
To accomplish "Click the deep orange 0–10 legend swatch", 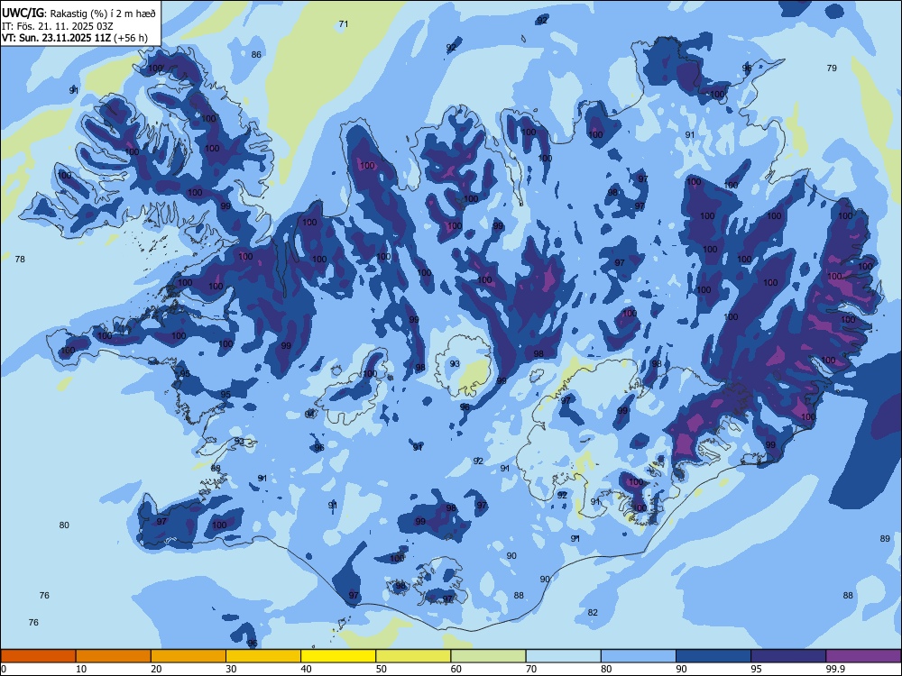I will click(39, 656).
